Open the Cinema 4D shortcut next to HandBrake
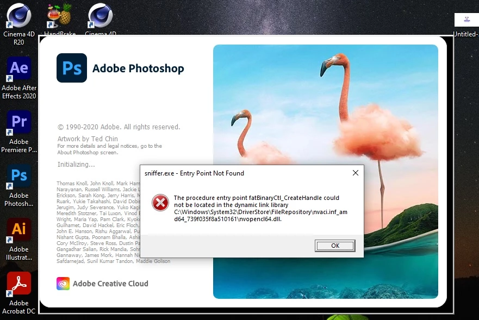This screenshot has width=479, height=320. point(101,19)
